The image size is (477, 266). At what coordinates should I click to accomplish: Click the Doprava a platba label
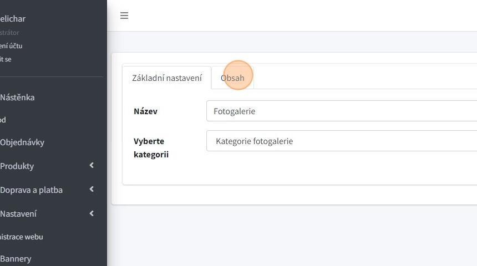click(x=31, y=190)
